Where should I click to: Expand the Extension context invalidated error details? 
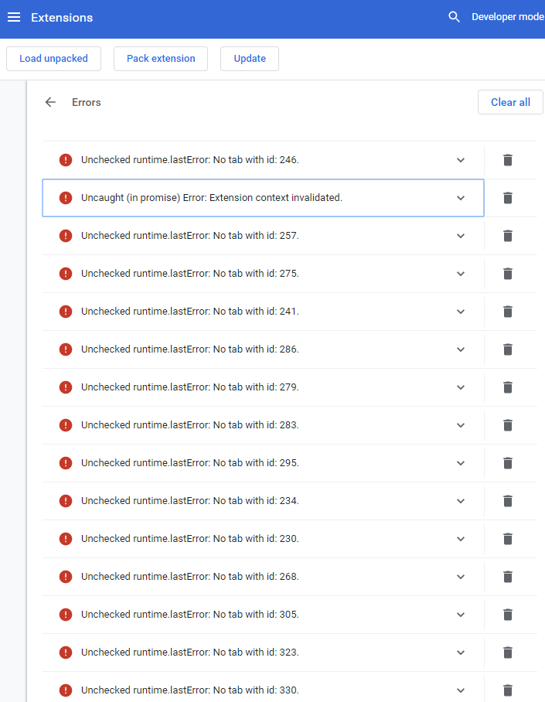tap(461, 198)
